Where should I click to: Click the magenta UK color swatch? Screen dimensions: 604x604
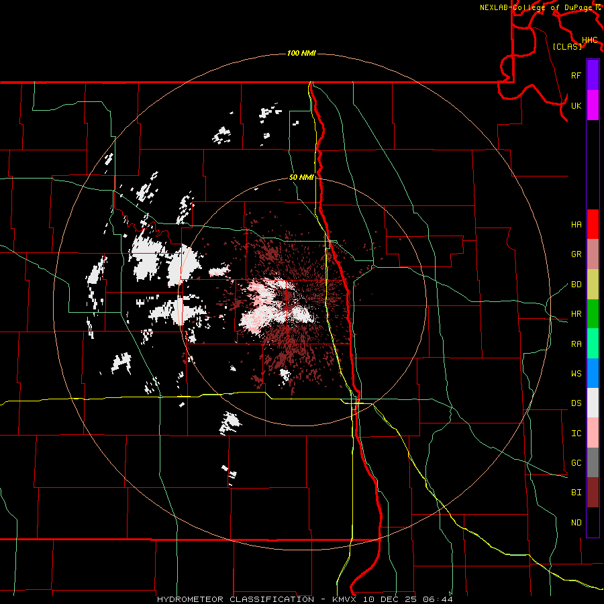click(x=593, y=105)
